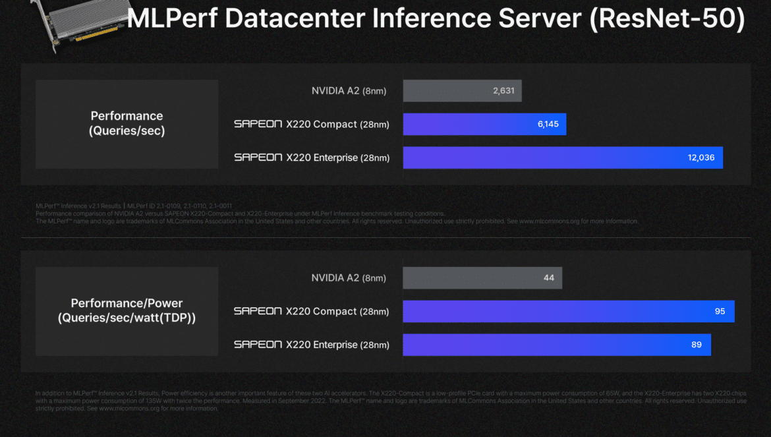The height and width of the screenshot is (437, 771).
Task: Click the SAPEON logo beside X220 Compact in Performance chart
Action: [x=258, y=124]
